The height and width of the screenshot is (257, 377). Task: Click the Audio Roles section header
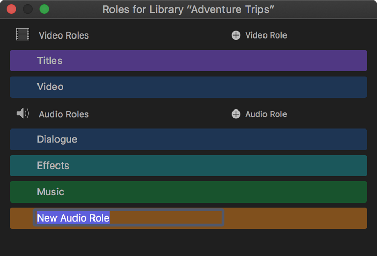(64, 114)
